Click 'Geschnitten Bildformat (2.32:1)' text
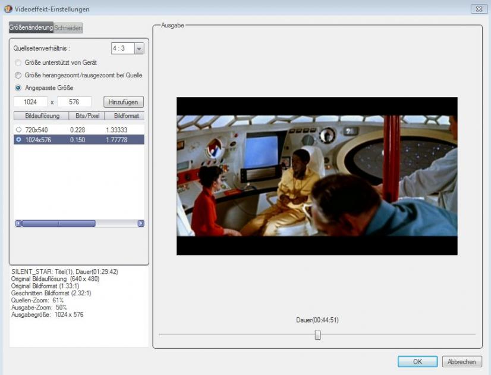The height and width of the screenshot is (375, 491). (51, 293)
